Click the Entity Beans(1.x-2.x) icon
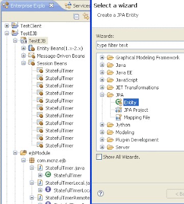 click(32, 48)
